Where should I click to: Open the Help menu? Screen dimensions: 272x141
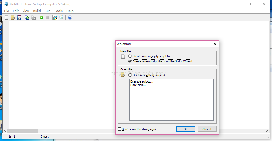pyautogui.click(x=70, y=11)
